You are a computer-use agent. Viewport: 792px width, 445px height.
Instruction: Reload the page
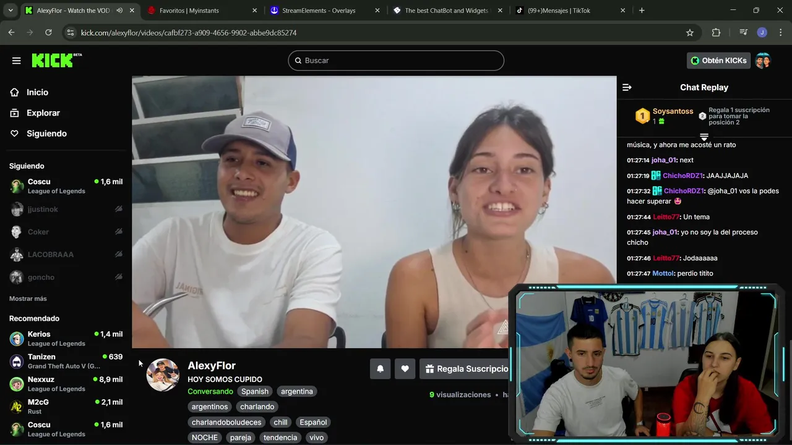[x=48, y=33]
